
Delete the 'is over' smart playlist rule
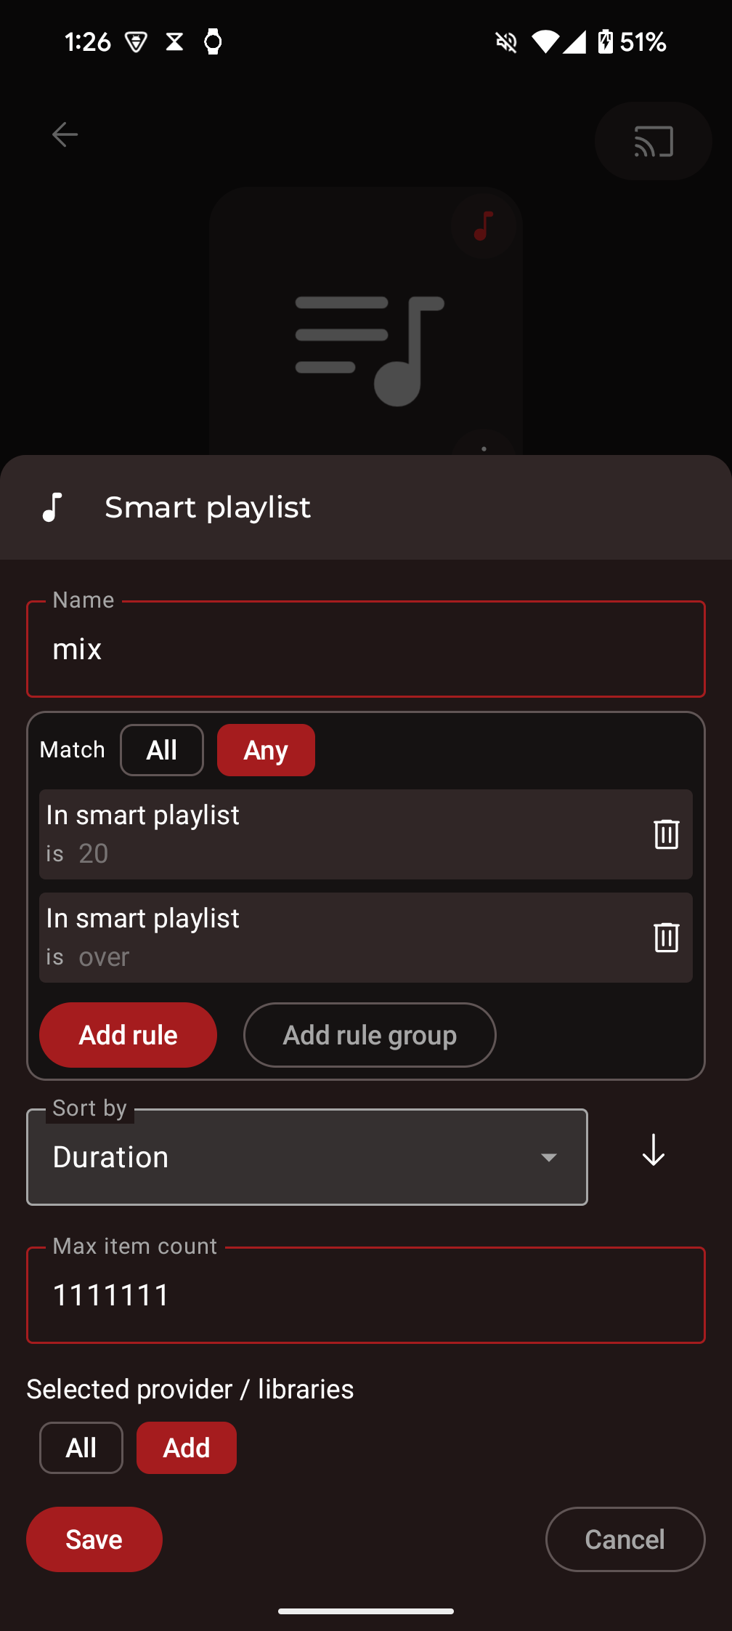[x=666, y=938]
